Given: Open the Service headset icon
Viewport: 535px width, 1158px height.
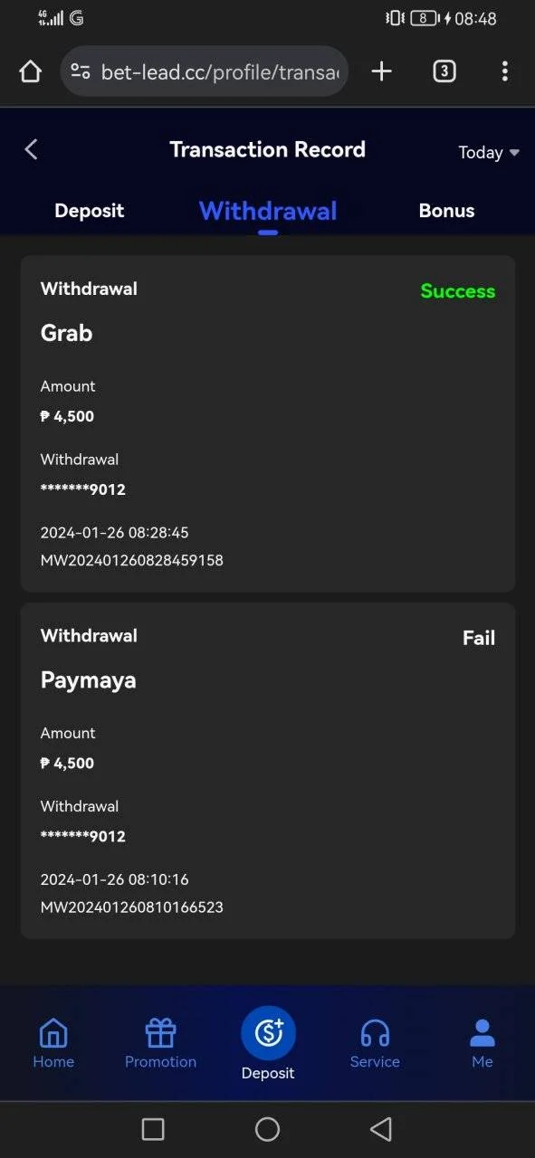Looking at the screenshot, I should click(x=375, y=1043).
